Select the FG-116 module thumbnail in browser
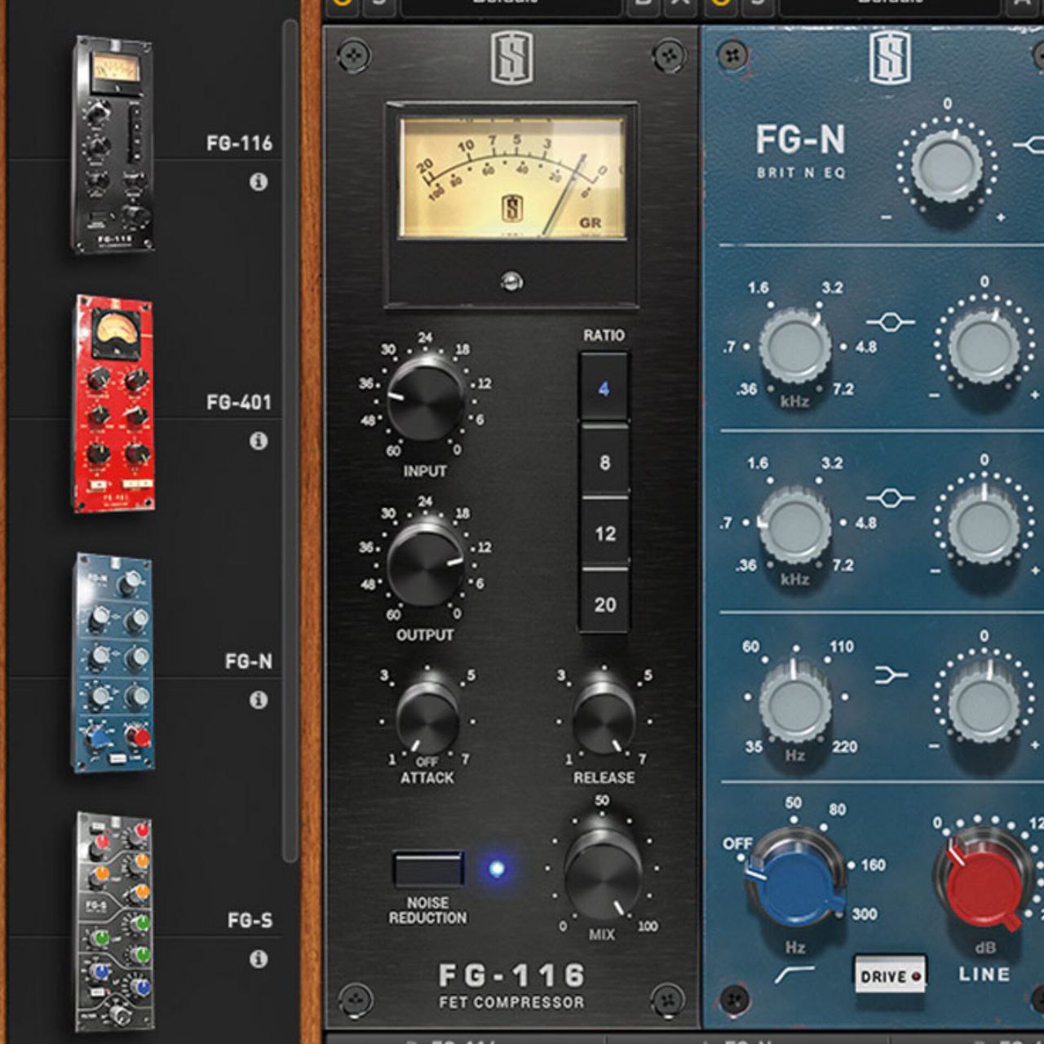The height and width of the screenshot is (1044, 1044). (x=113, y=145)
